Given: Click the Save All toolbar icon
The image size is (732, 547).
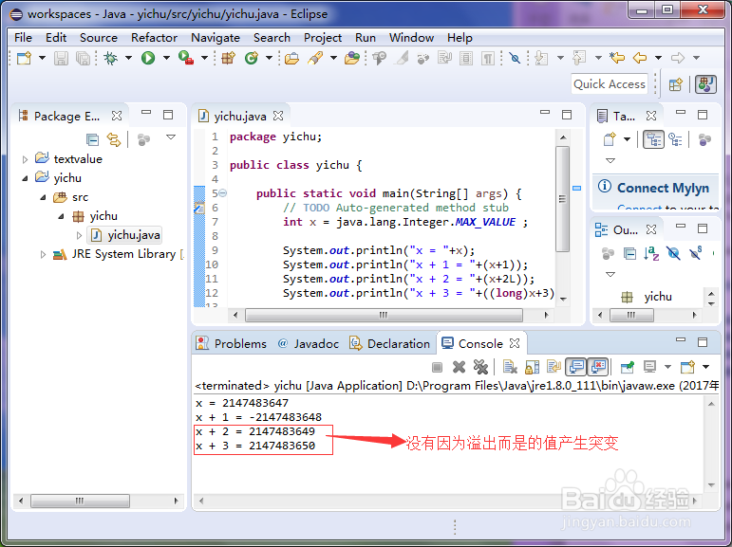Looking at the screenshot, I should (84, 58).
